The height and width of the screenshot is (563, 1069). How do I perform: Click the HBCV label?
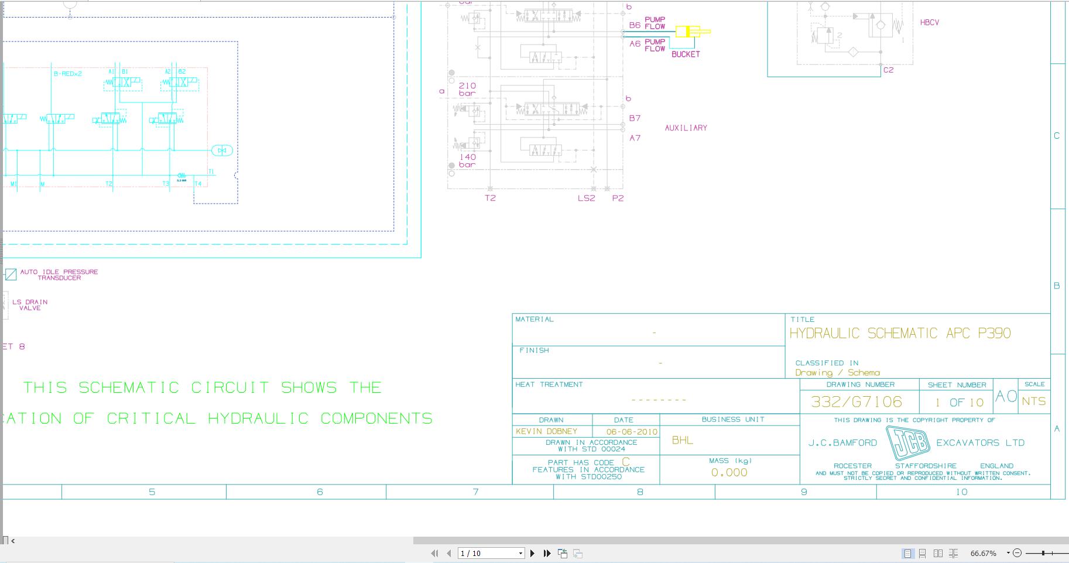pyautogui.click(x=929, y=22)
